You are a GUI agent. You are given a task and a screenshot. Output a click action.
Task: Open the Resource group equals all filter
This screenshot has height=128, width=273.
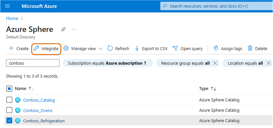tap(186, 63)
